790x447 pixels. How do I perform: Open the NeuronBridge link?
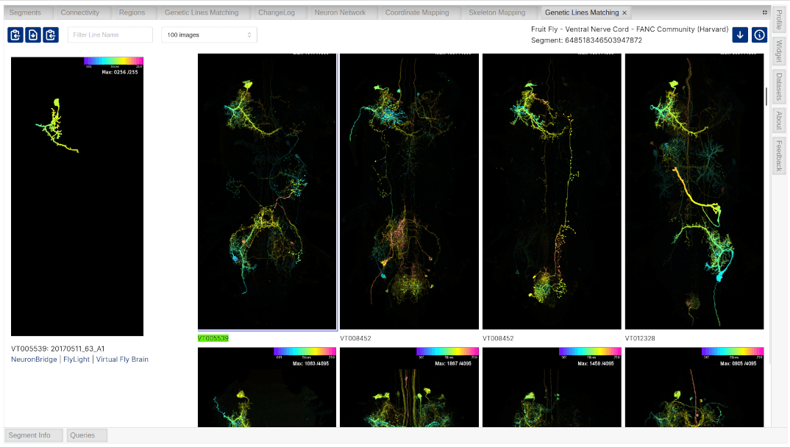coord(32,359)
